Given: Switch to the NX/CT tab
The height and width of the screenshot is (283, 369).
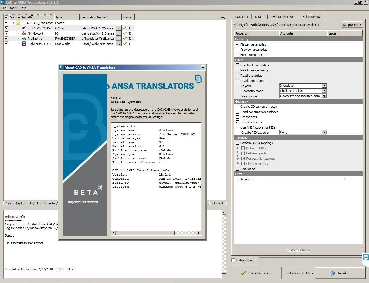Looking at the screenshot, I should click(x=259, y=17).
